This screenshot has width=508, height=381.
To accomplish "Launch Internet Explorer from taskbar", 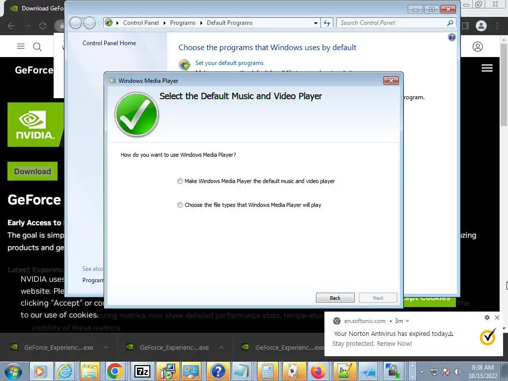I will click(x=65, y=371).
